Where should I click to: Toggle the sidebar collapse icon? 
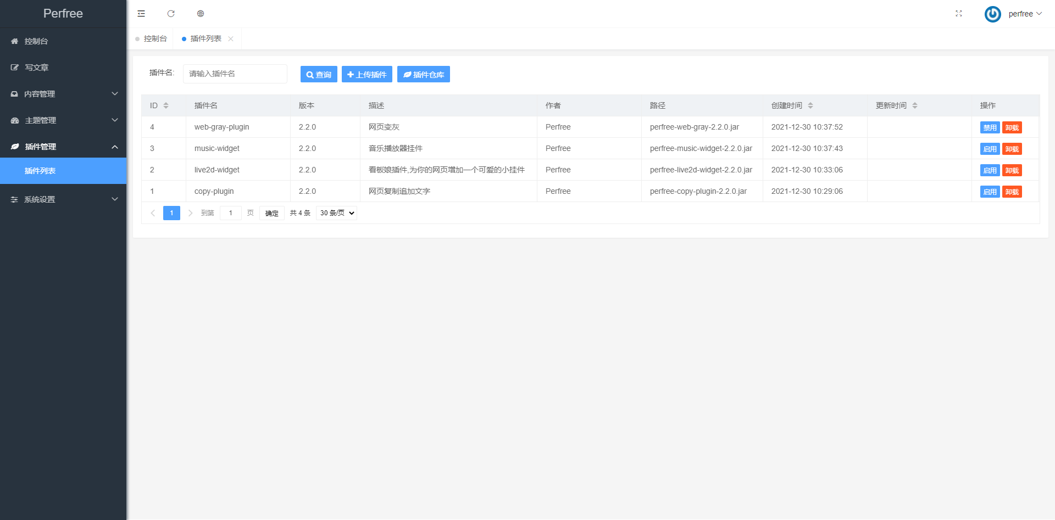pyautogui.click(x=141, y=14)
